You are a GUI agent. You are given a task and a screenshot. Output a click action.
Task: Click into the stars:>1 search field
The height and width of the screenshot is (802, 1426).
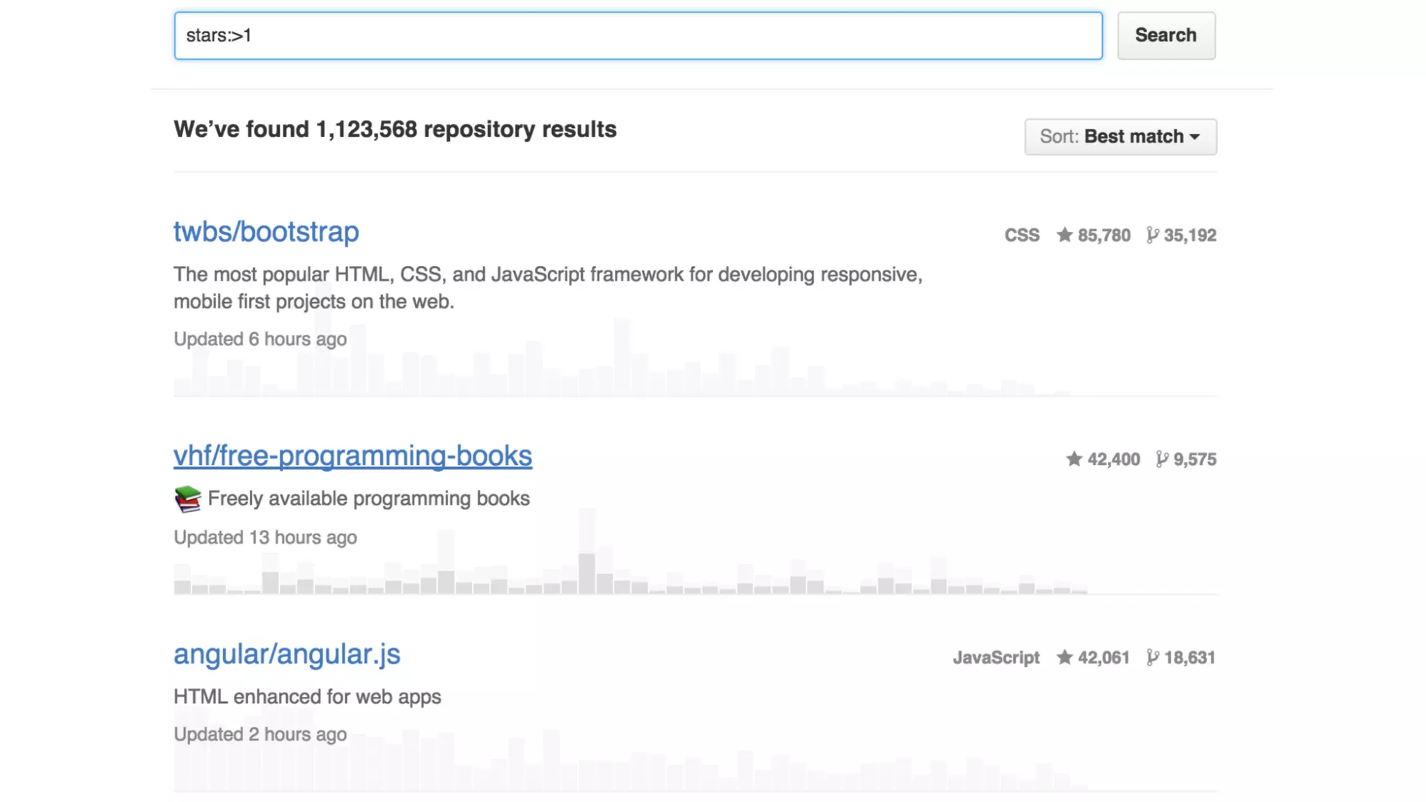point(637,36)
